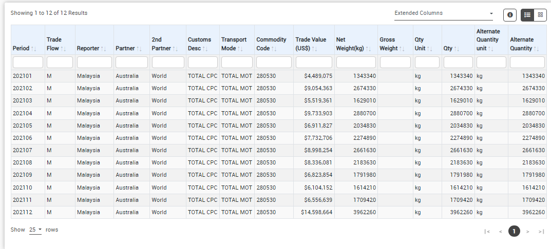551x249 pixels.
Task: Click the Trade Value filter field
Action: [314, 63]
